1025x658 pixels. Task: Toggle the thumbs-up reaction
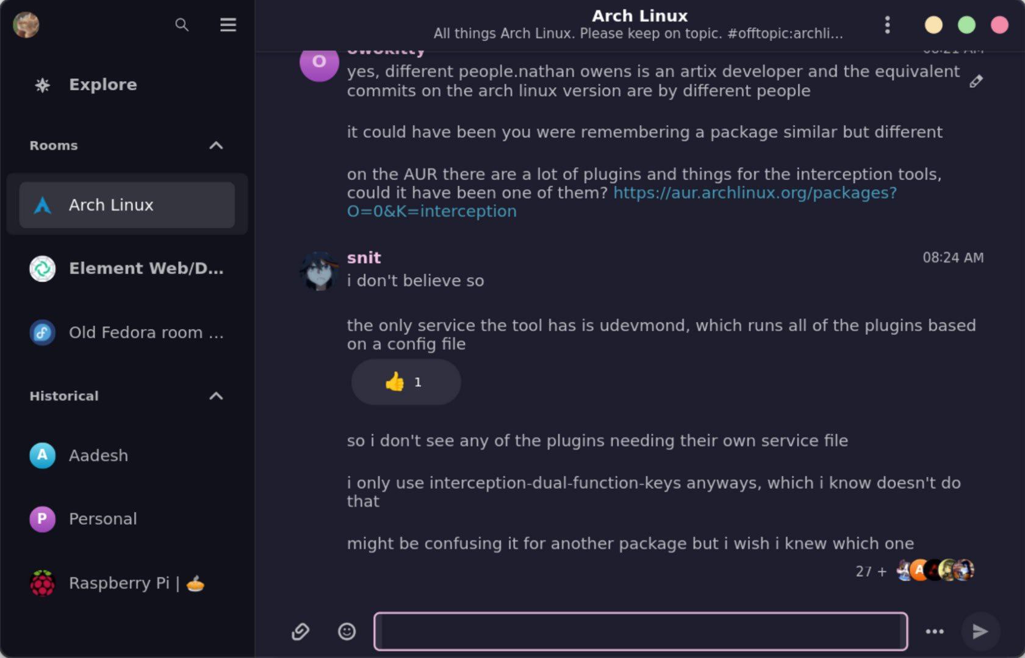(x=406, y=382)
